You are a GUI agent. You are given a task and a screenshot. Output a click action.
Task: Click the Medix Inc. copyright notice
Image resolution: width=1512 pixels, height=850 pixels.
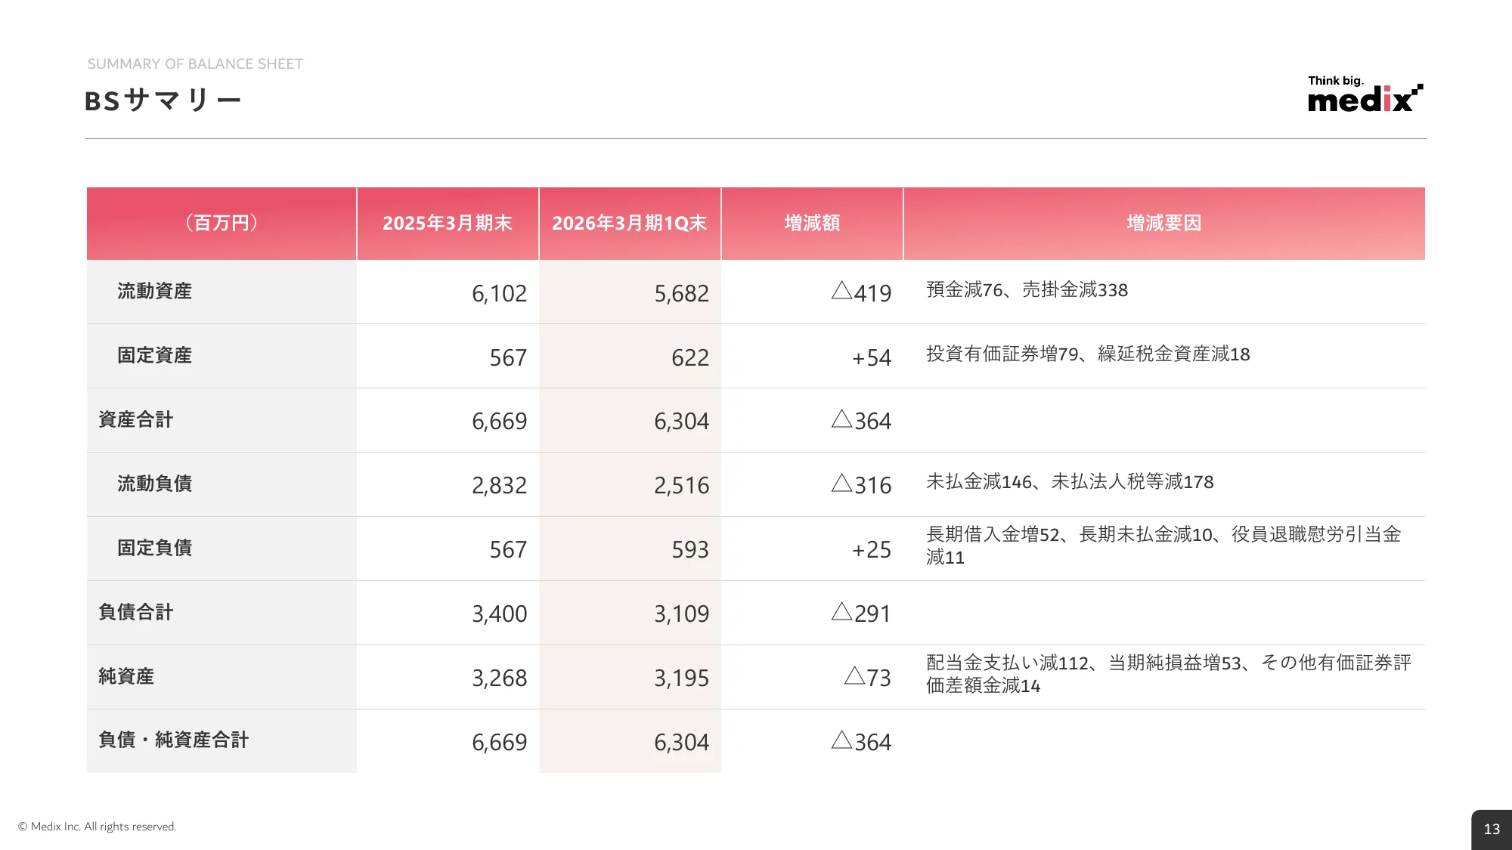point(97,827)
